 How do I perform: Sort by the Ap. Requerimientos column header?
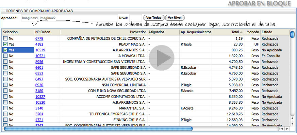(196, 32)
